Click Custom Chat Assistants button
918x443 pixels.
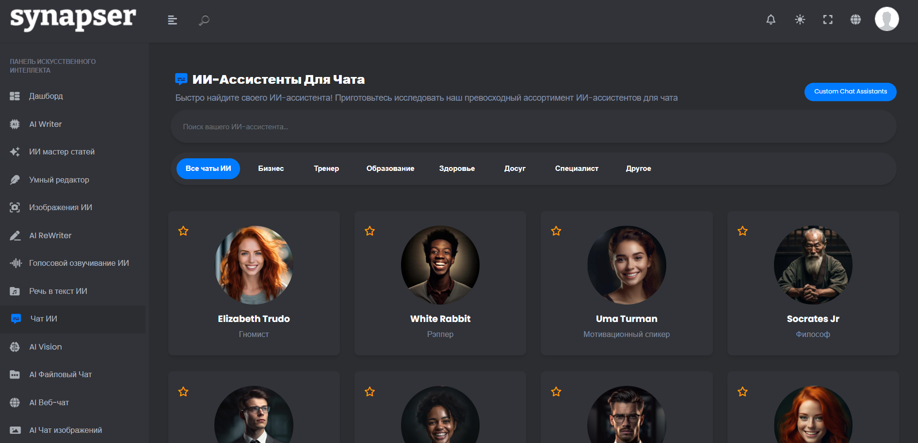[x=850, y=92]
